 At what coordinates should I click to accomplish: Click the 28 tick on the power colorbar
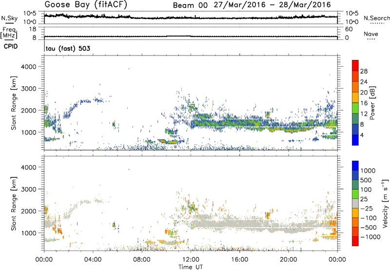coord(364,71)
